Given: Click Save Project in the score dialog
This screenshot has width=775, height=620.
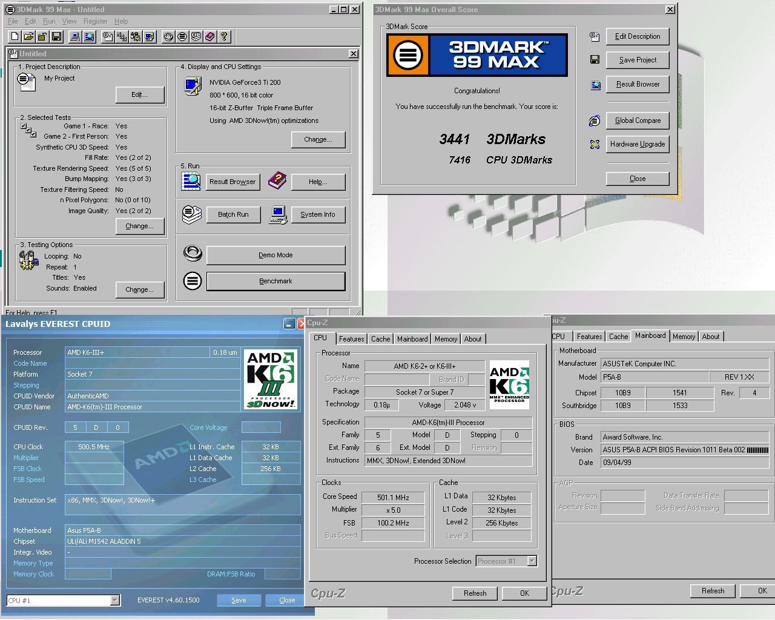Looking at the screenshot, I should pyautogui.click(x=638, y=60).
